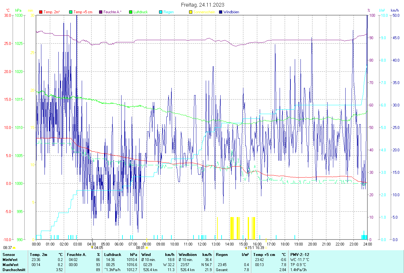Viewport: 404px width, 273px height.
Task: Click the km/h axis unit label at top right
Action: click(395, 10)
